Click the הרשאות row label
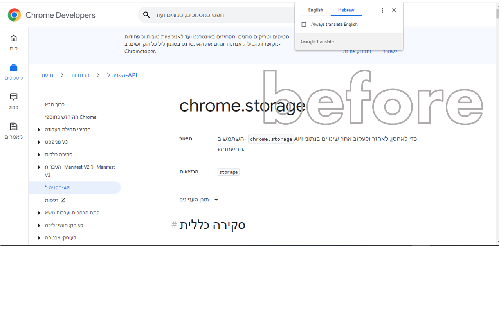 (x=189, y=171)
